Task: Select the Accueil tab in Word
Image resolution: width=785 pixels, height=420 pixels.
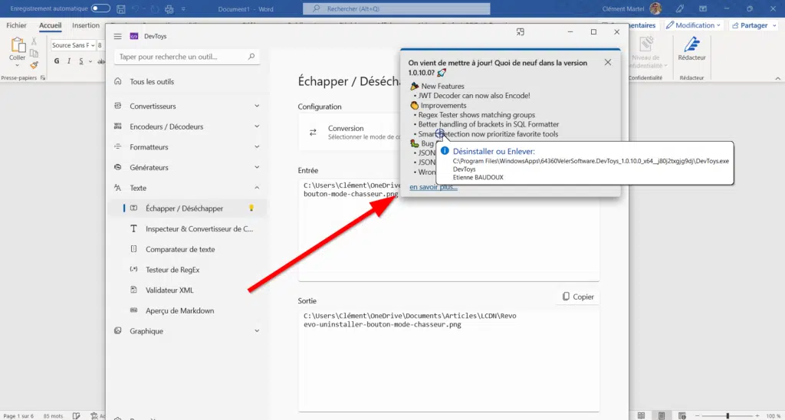Action: (x=50, y=25)
